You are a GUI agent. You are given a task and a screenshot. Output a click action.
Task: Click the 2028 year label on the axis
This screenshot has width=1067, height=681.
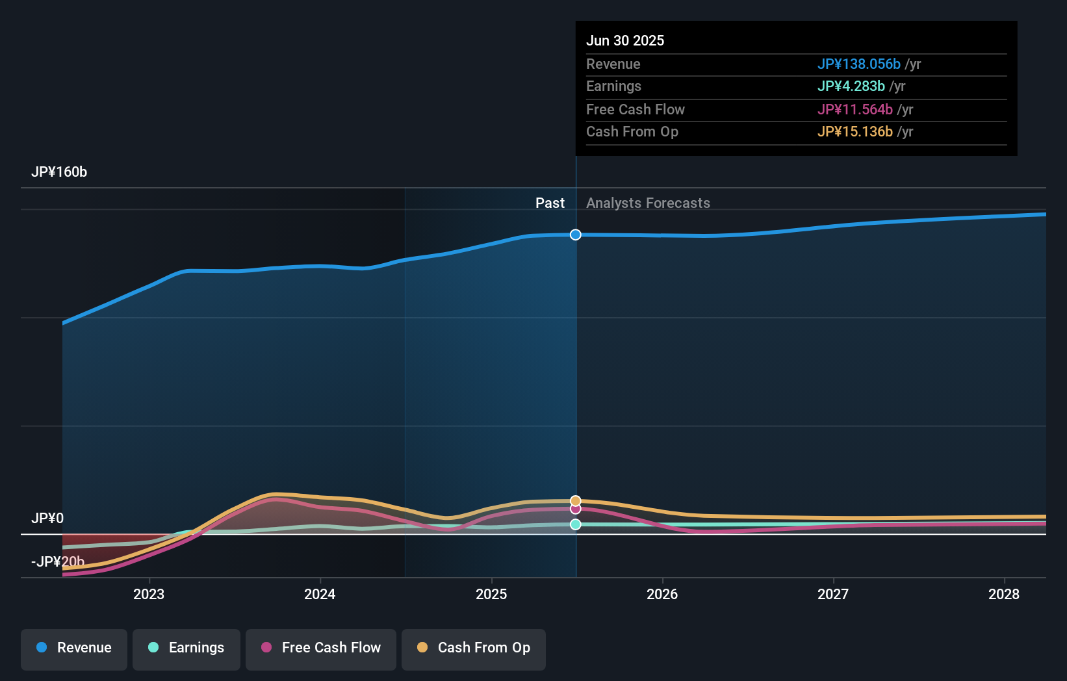tap(1004, 593)
